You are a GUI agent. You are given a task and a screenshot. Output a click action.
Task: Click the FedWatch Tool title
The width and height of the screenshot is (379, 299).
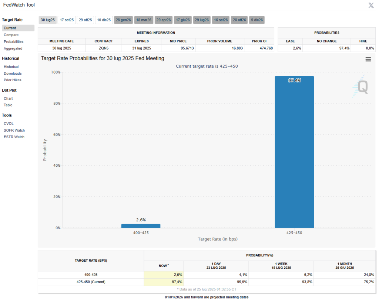coord(19,5)
